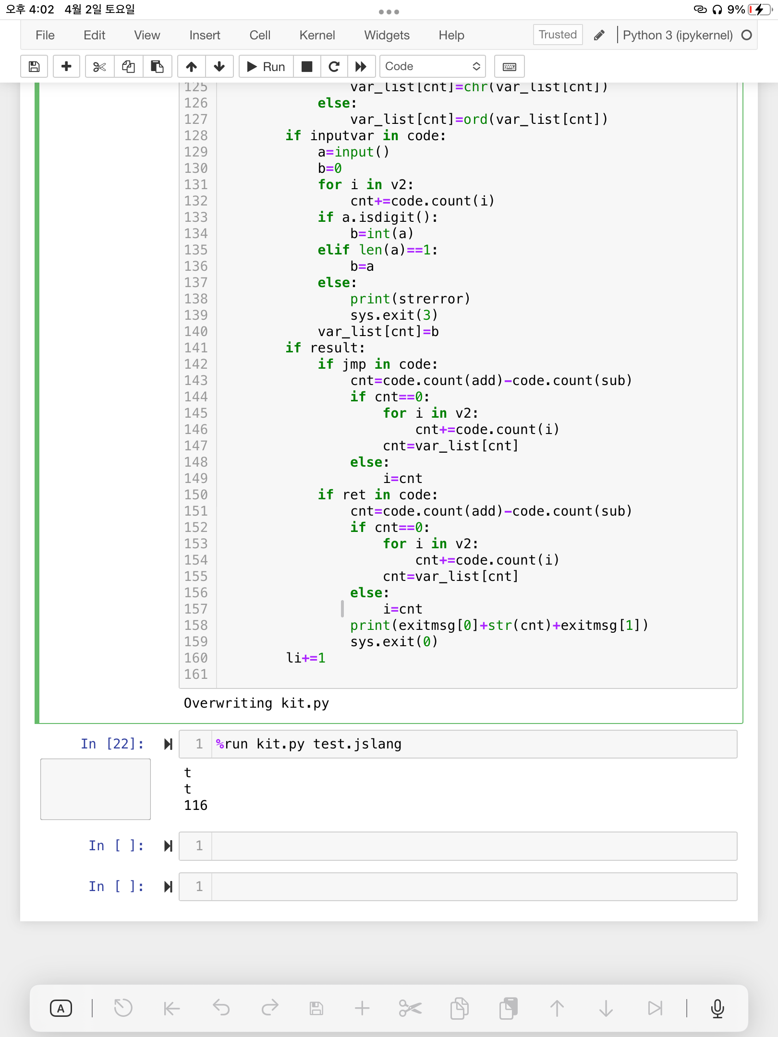Open the Kernel menu

point(316,35)
